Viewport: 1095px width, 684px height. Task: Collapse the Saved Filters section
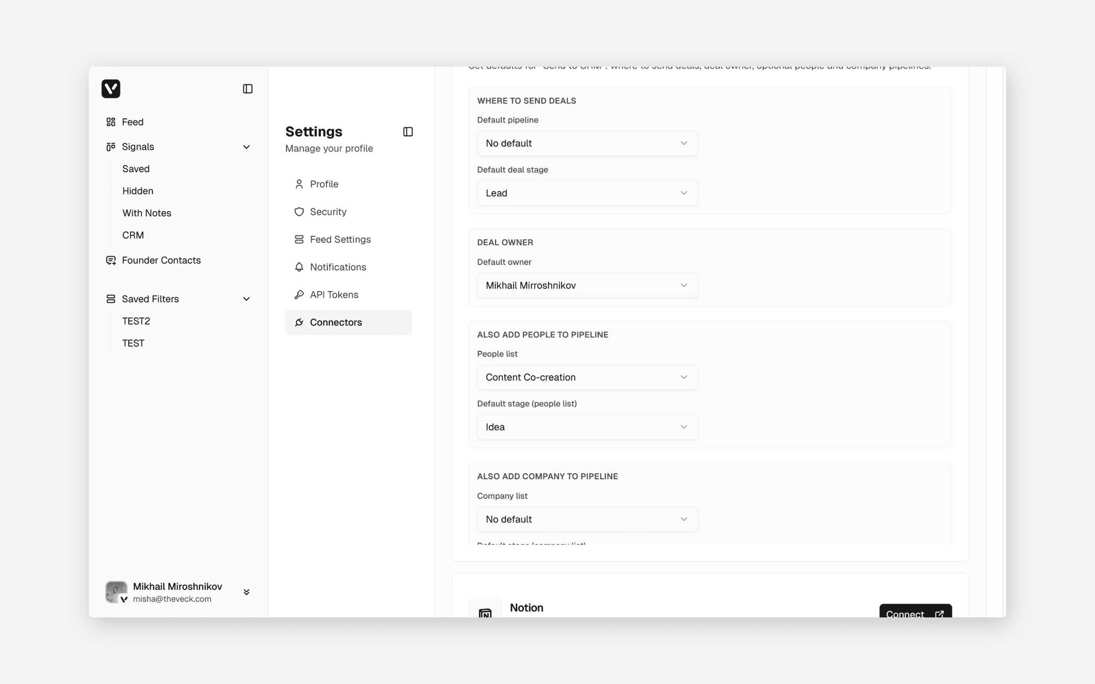coord(246,299)
